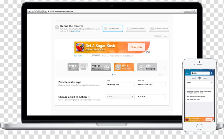Add a bookmark with the plus icon

[45, 11]
